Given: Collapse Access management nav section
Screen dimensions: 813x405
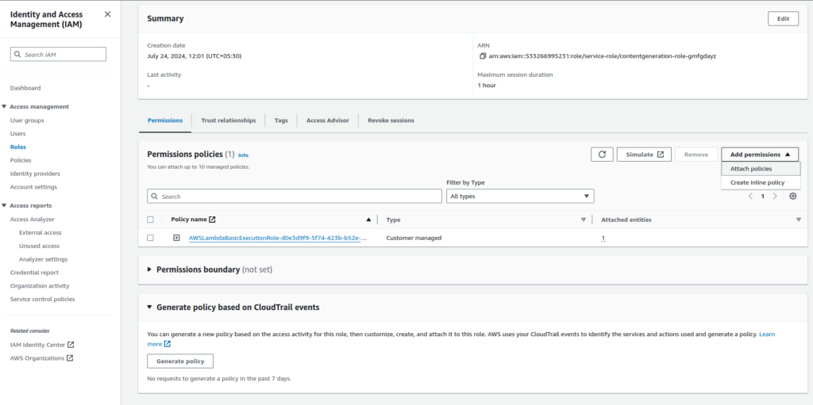Looking at the screenshot, I should tap(4, 107).
